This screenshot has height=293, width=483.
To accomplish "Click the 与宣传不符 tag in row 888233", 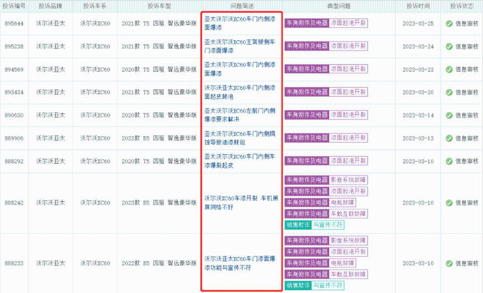I will (328, 285).
